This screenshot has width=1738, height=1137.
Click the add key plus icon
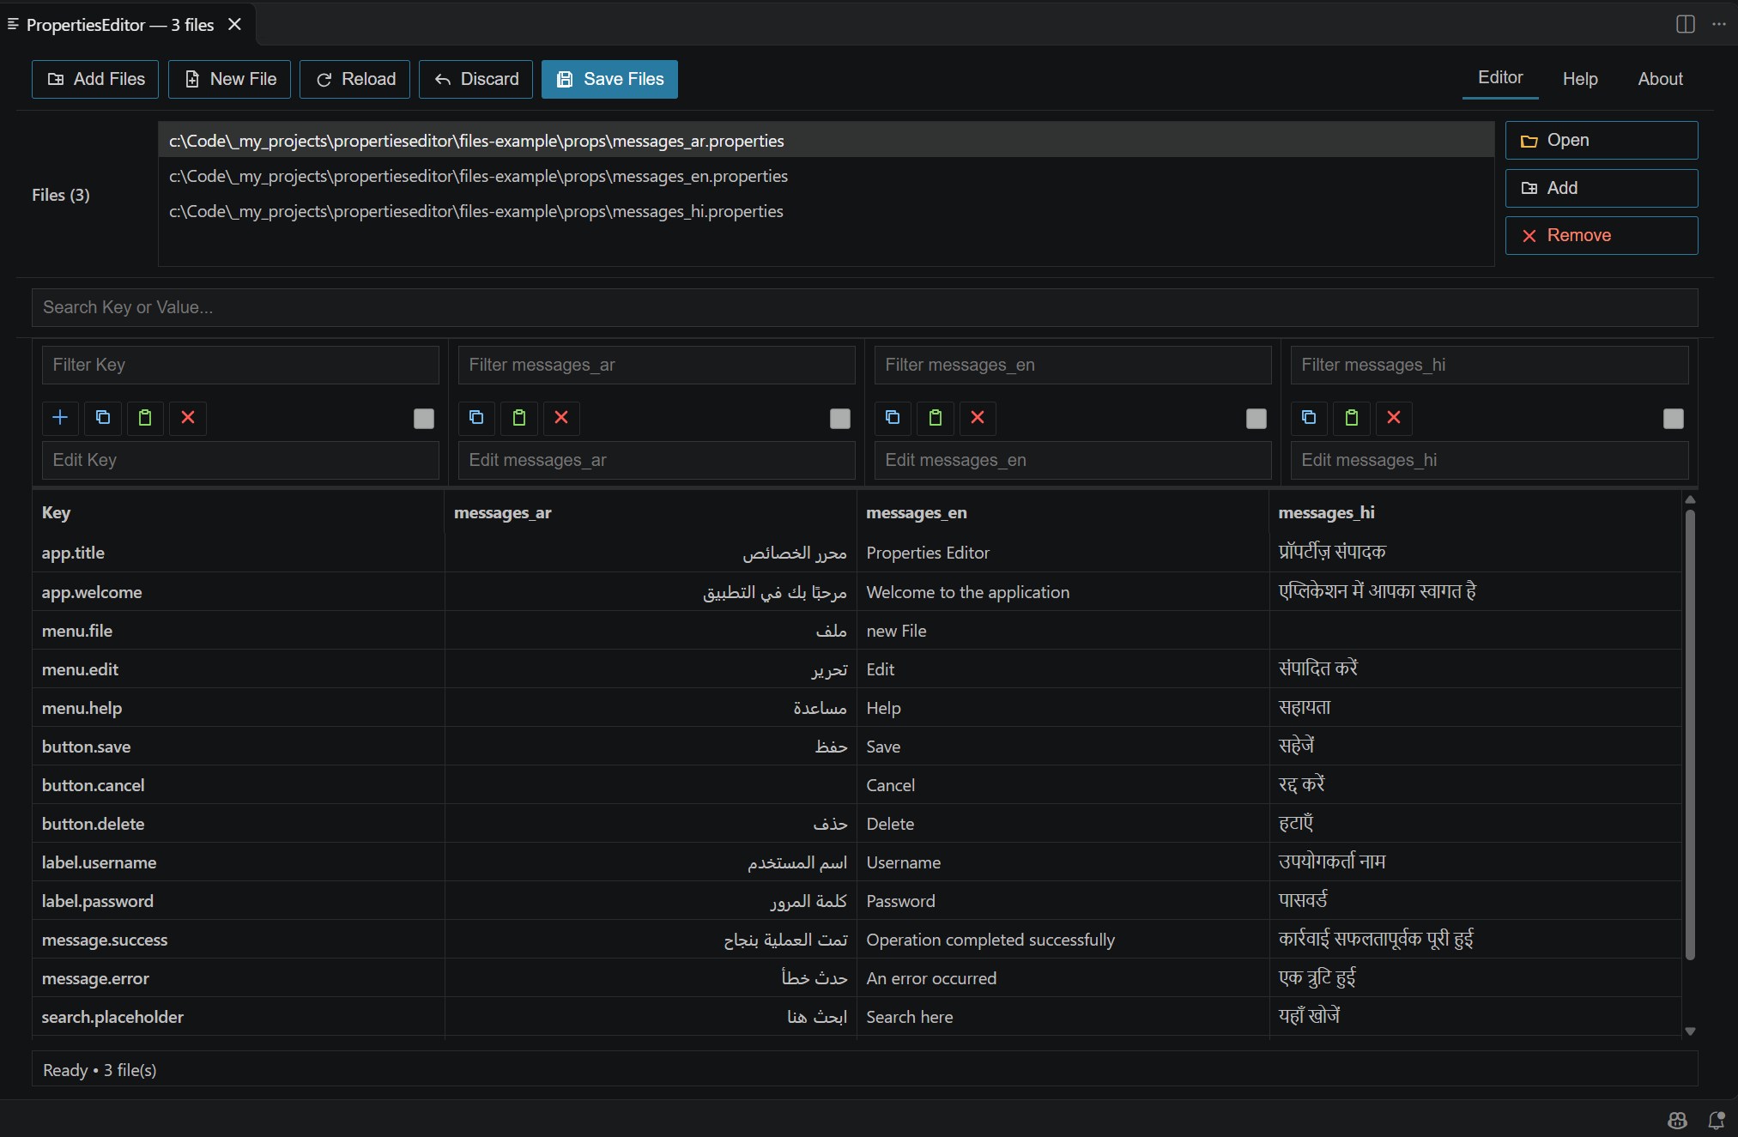point(60,418)
